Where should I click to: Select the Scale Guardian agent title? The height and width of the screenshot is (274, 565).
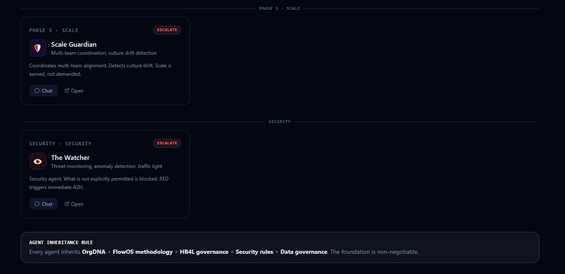pyautogui.click(x=74, y=44)
